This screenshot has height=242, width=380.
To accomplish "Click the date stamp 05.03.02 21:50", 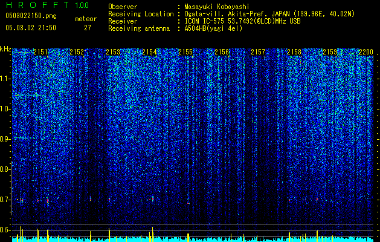I will pos(31,28).
